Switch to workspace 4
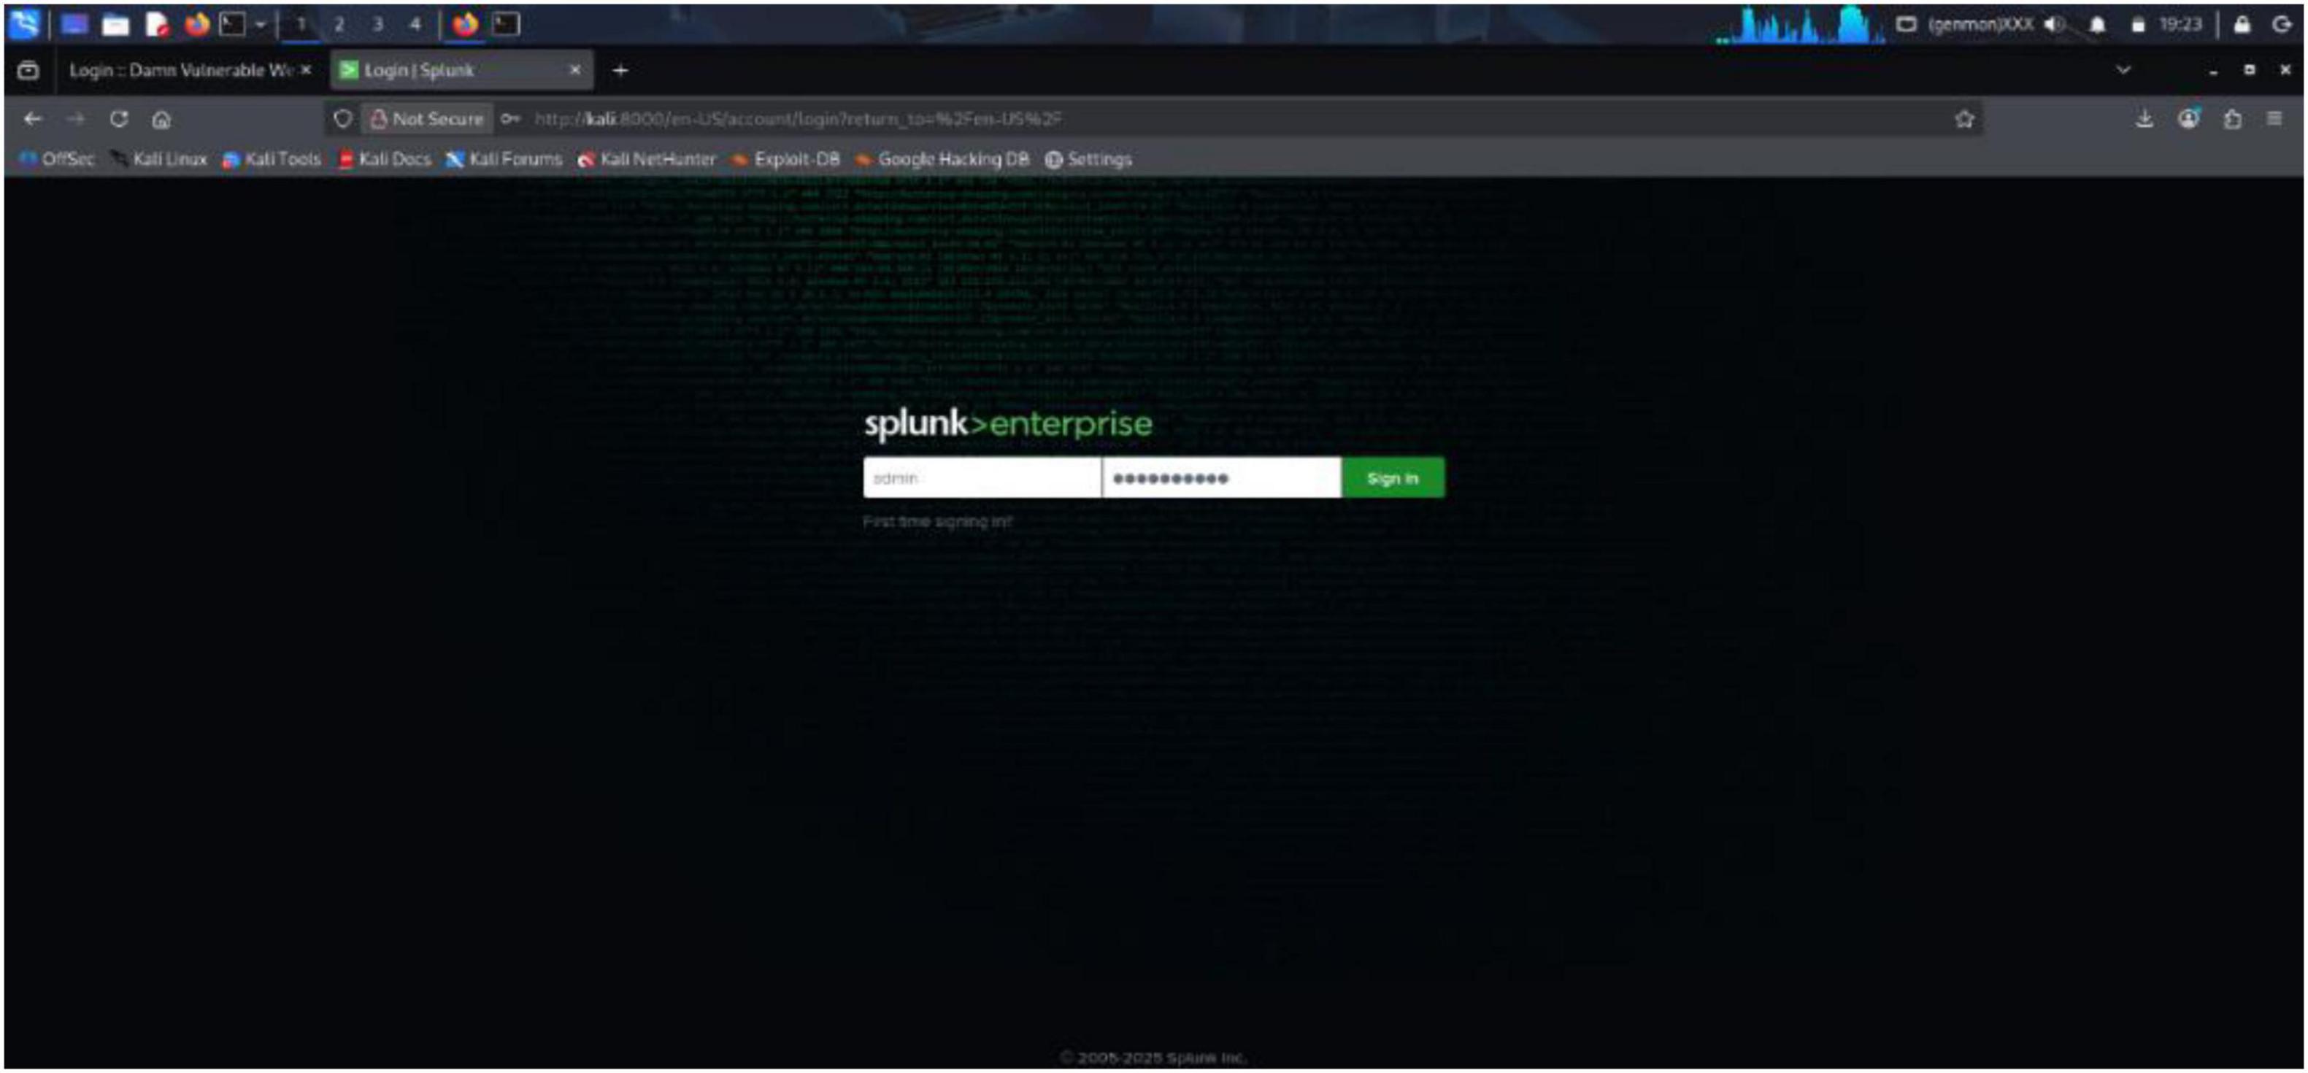The width and height of the screenshot is (2308, 1073). click(416, 24)
